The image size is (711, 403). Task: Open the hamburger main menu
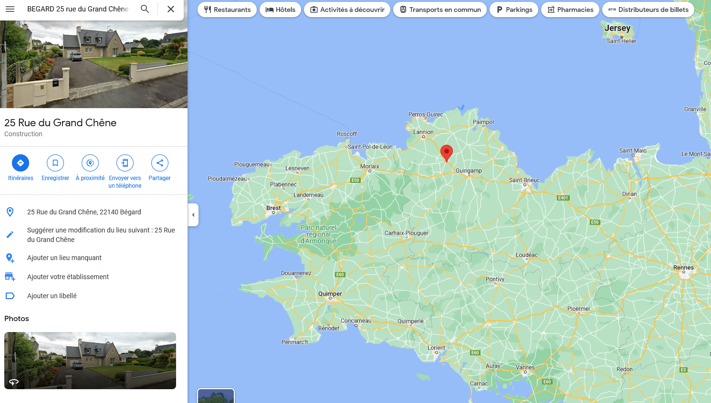click(x=10, y=9)
